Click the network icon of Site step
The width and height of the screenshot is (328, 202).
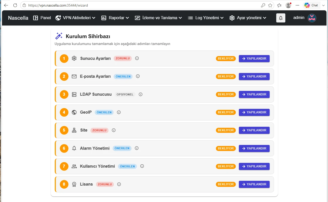pos(74,130)
